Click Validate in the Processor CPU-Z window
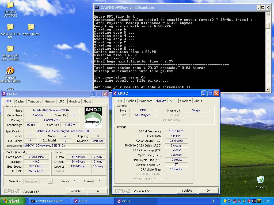 76,191
